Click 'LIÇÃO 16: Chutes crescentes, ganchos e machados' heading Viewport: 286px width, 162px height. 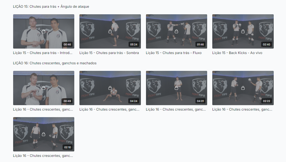pos(55,63)
